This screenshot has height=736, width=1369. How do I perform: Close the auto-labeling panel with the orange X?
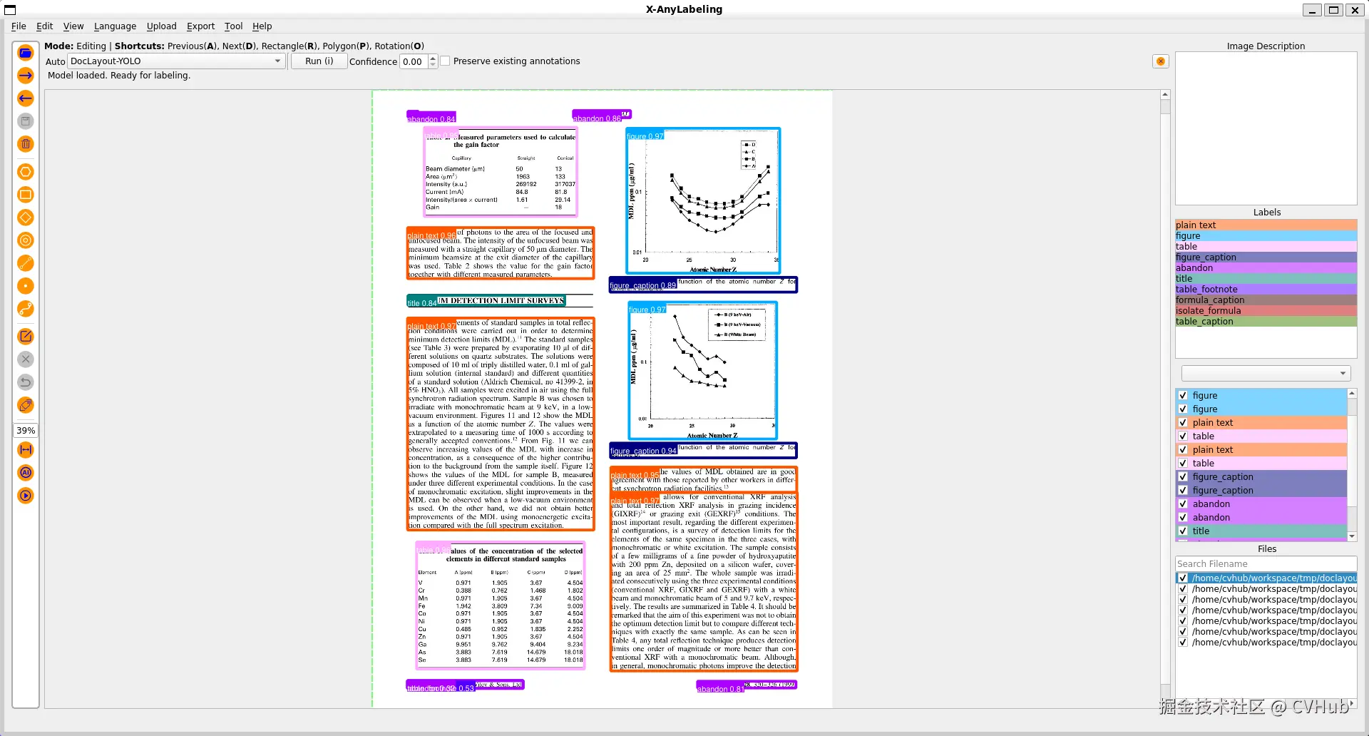click(x=1161, y=61)
